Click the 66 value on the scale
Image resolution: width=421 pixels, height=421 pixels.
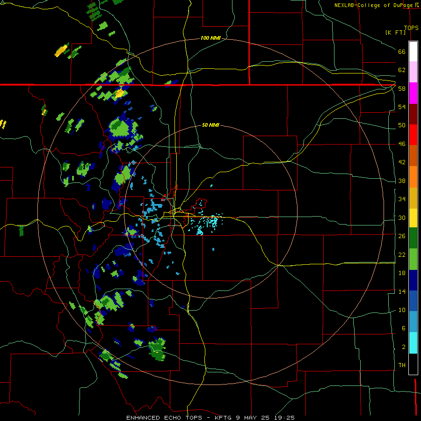[x=402, y=51]
